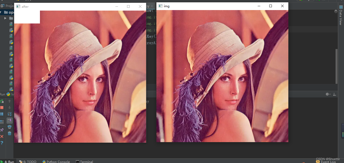The image size is (344, 163).
Task: Click the down arrow in Run console toolbar
Action: coord(10,108)
